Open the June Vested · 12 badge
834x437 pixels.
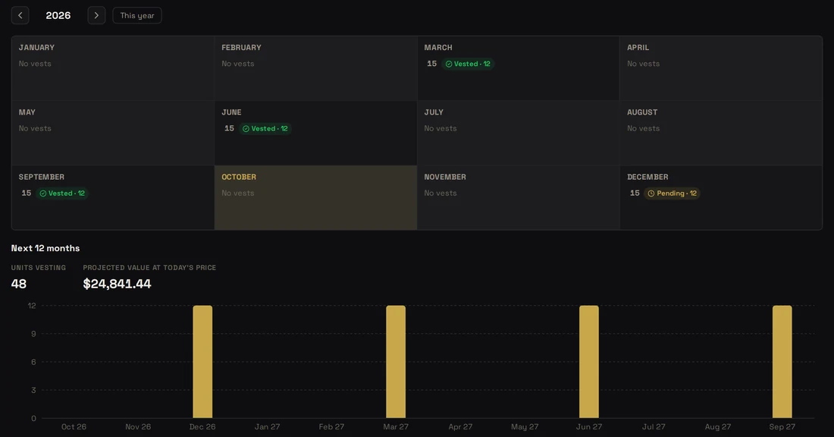pyautogui.click(x=265, y=129)
